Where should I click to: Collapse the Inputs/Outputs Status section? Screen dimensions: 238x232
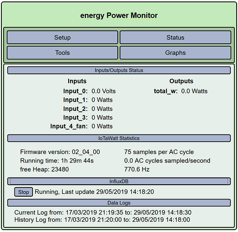119,71
